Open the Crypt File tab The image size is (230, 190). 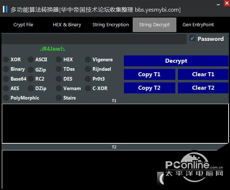(23, 25)
